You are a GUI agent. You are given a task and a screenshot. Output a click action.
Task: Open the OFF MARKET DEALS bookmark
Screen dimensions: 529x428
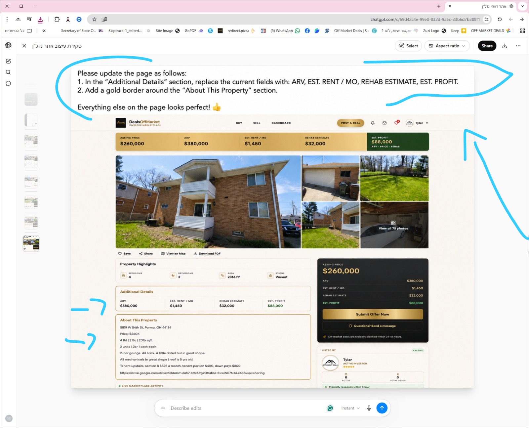point(491,31)
